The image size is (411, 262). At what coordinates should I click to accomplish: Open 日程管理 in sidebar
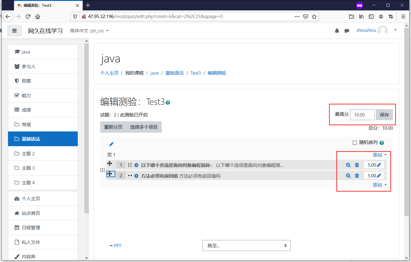[43, 228]
